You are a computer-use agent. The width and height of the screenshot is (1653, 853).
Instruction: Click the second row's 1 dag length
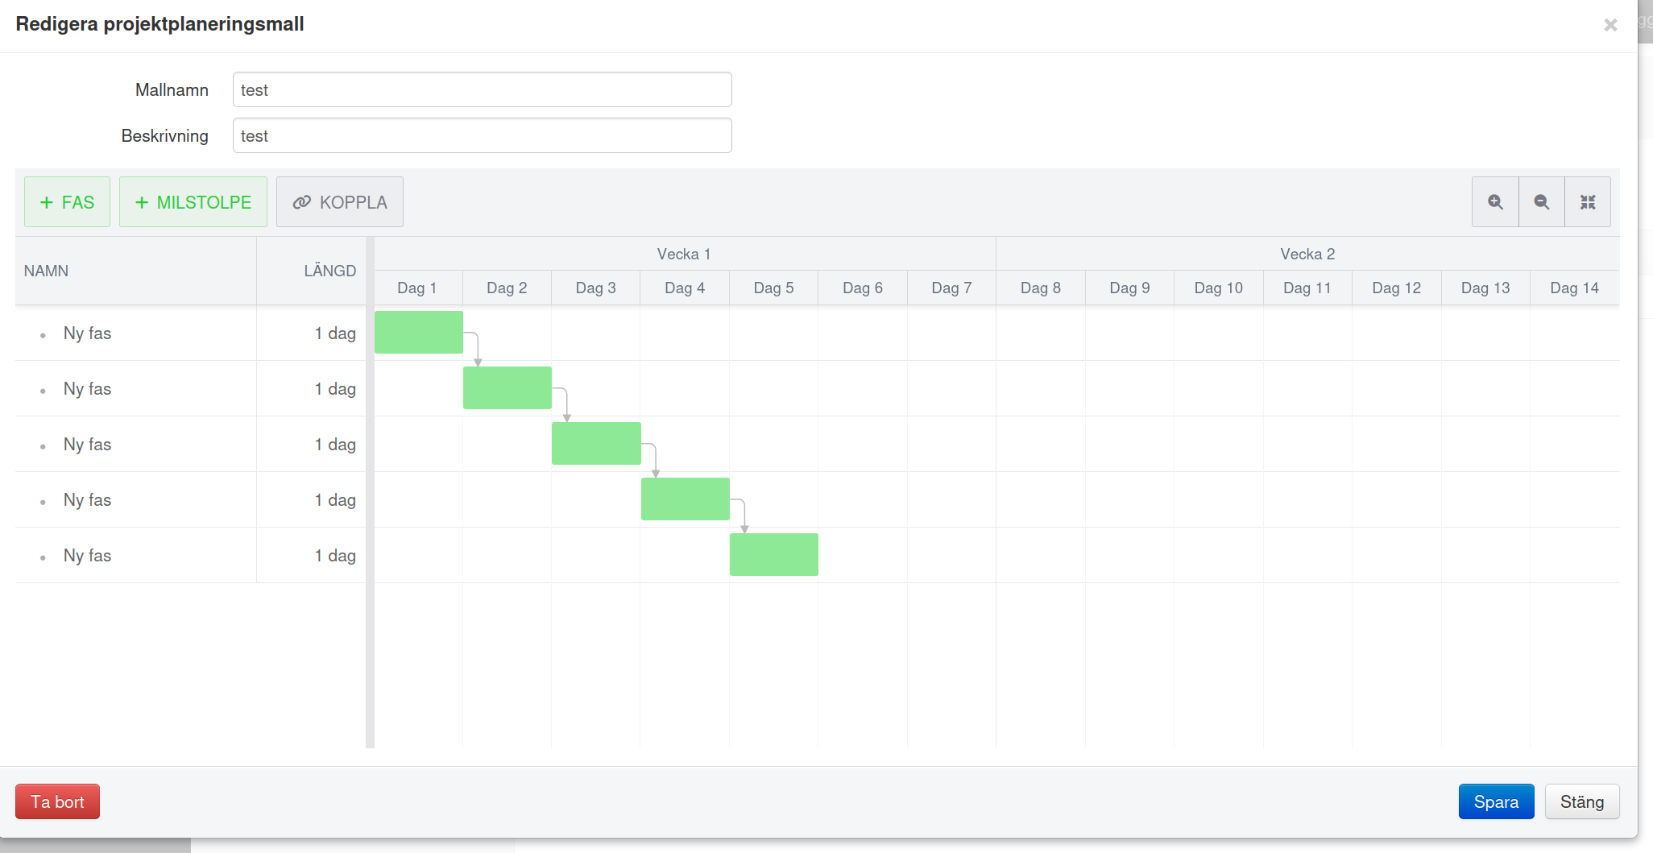(x=335, y=389)
